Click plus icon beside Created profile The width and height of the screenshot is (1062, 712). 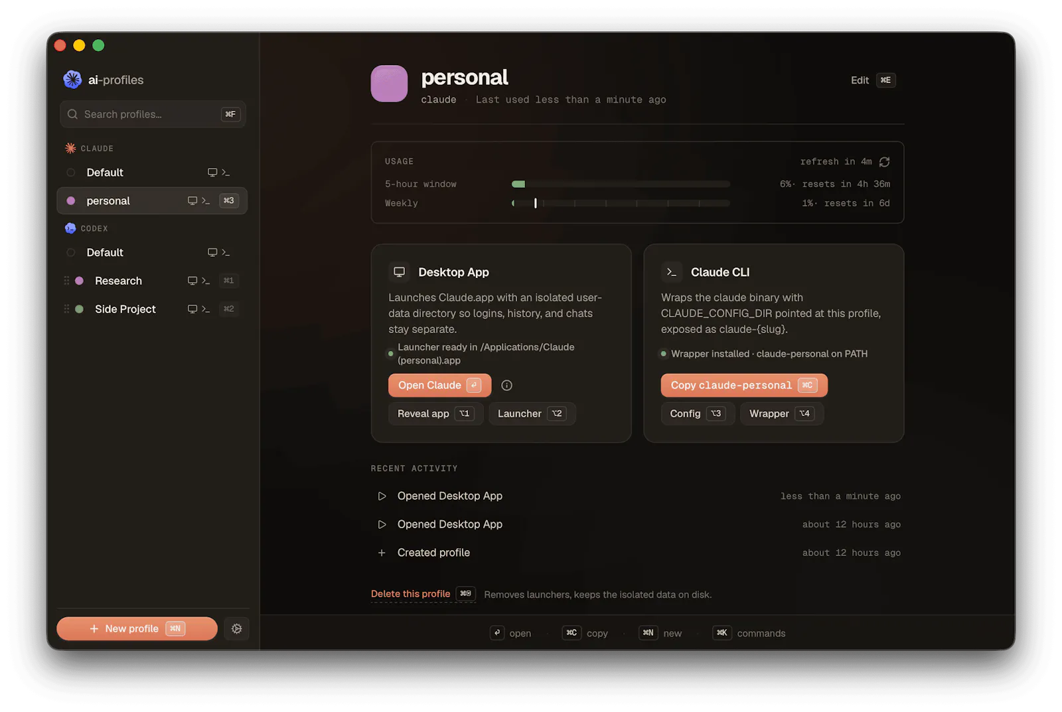tap(382, 553)
